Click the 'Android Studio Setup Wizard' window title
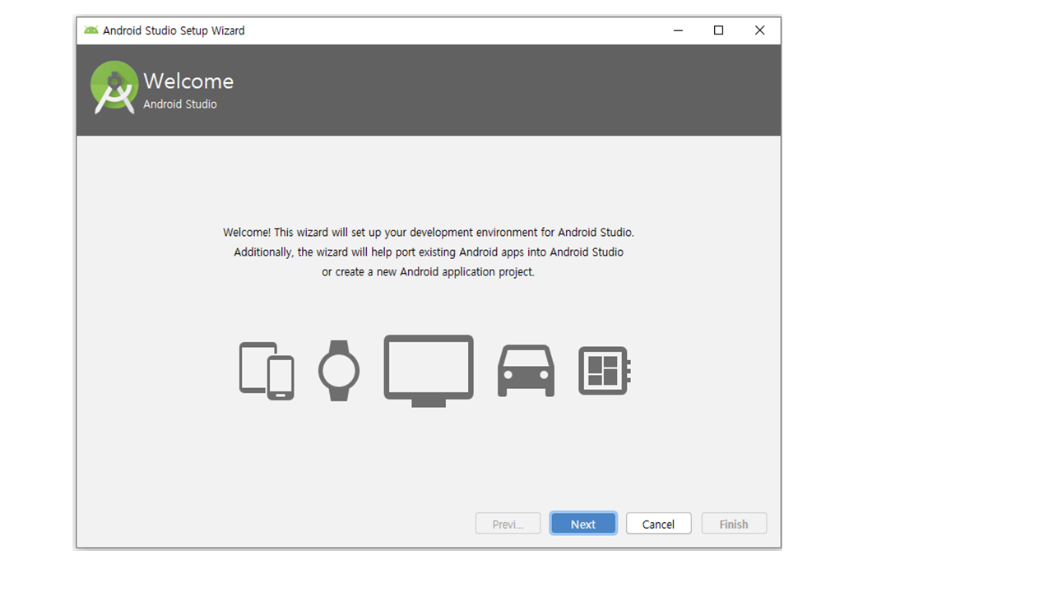This screenshot has height=592, width=1053. 174,30
